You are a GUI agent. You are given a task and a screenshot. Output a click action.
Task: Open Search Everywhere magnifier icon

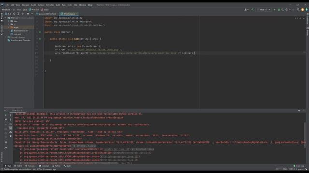[298, 10]
